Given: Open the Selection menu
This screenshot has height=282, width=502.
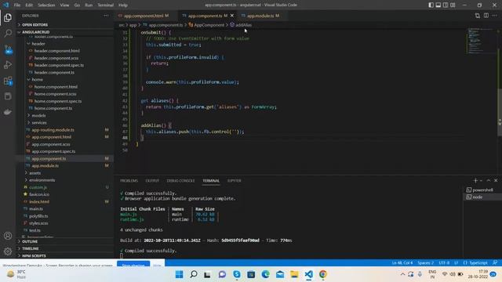Looking at the screenshot, I should [x=46, y=5].
